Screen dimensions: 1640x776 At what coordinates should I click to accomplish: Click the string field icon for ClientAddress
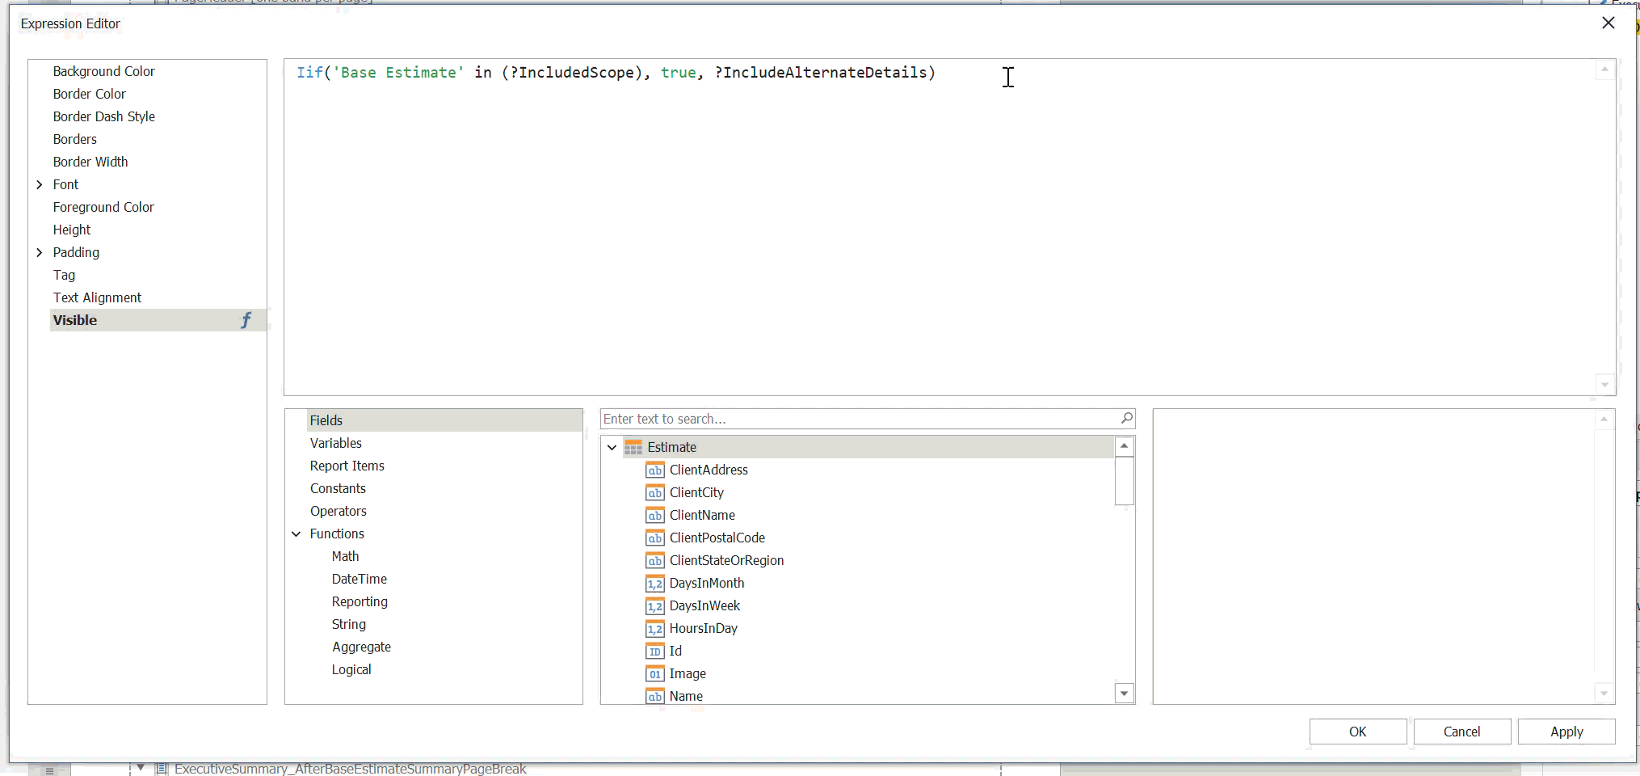(654, 470)
